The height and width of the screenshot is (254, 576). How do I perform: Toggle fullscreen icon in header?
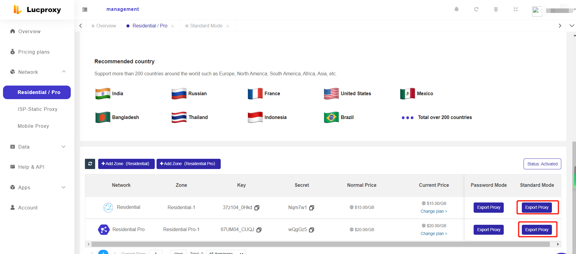click(515, 9)
